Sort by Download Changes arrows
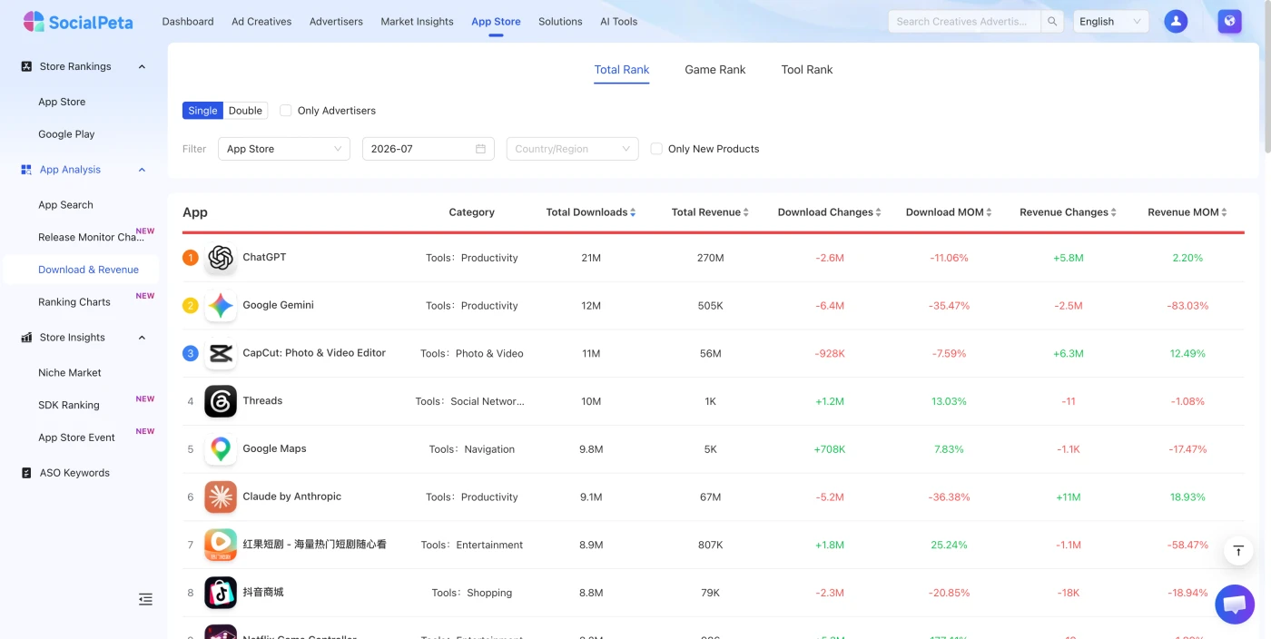Viewport: 1271px width, 639px height. [x=879, y=212]
